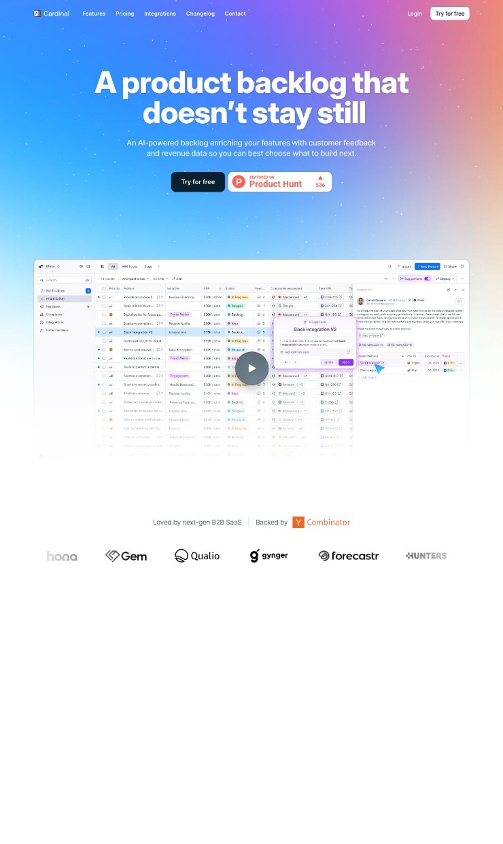Open the Contact nav item
The width and height of the screenshot is (503, 844).
[235, 14]
